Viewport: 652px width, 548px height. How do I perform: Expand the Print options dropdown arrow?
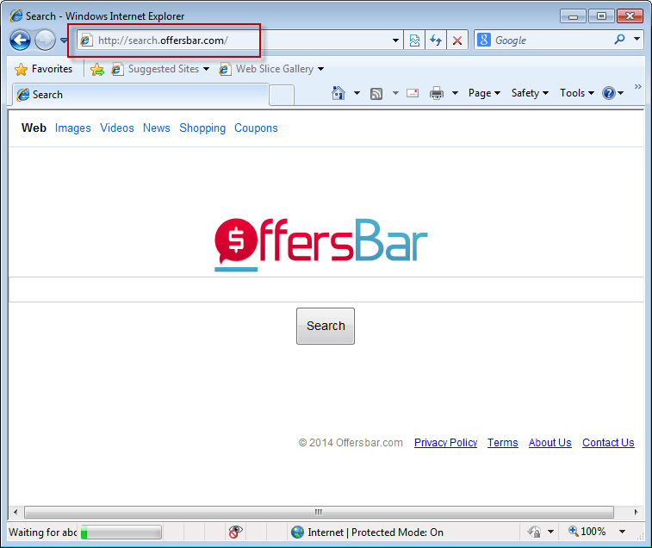coord(455,93)
